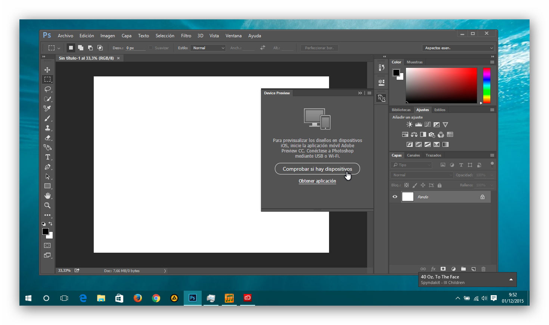Switch to the Trazados tab
Viewport: 549px width, 325px height.
pyautogui.click(x=433, y=155)
